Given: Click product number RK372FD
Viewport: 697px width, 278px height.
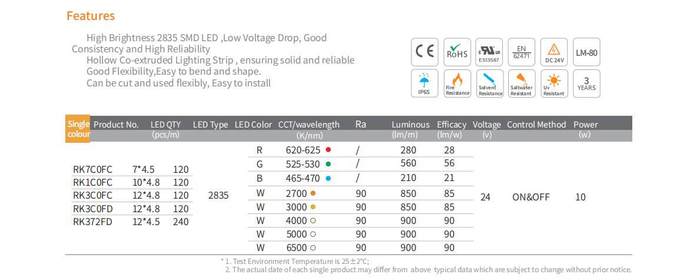Looking at the screenshot, I should pyautogui.click(x=92, y=222).
